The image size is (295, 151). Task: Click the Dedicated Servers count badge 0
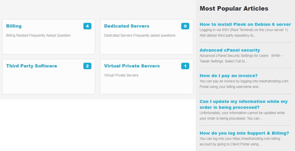coord(185,26)
